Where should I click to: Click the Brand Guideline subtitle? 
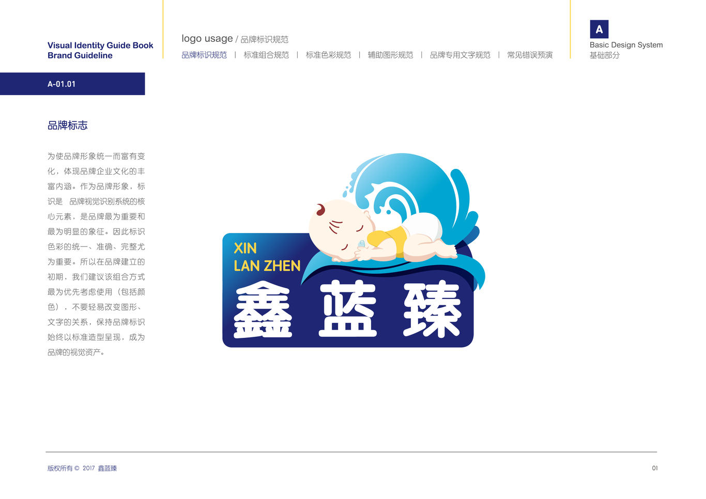point(80,55)
